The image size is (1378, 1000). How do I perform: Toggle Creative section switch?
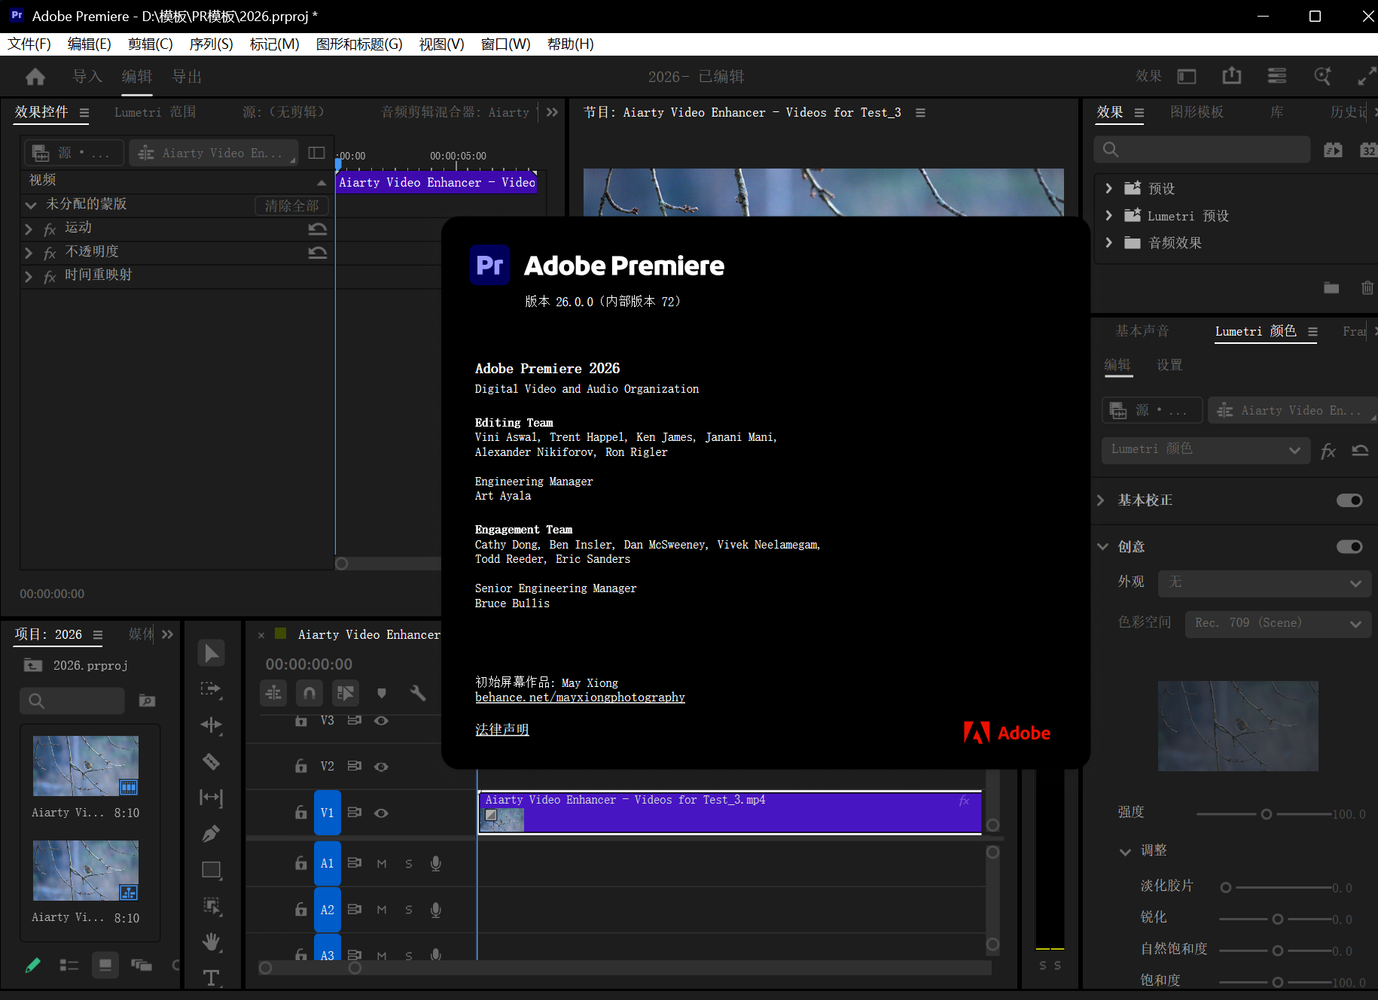tap(1349, 546)
